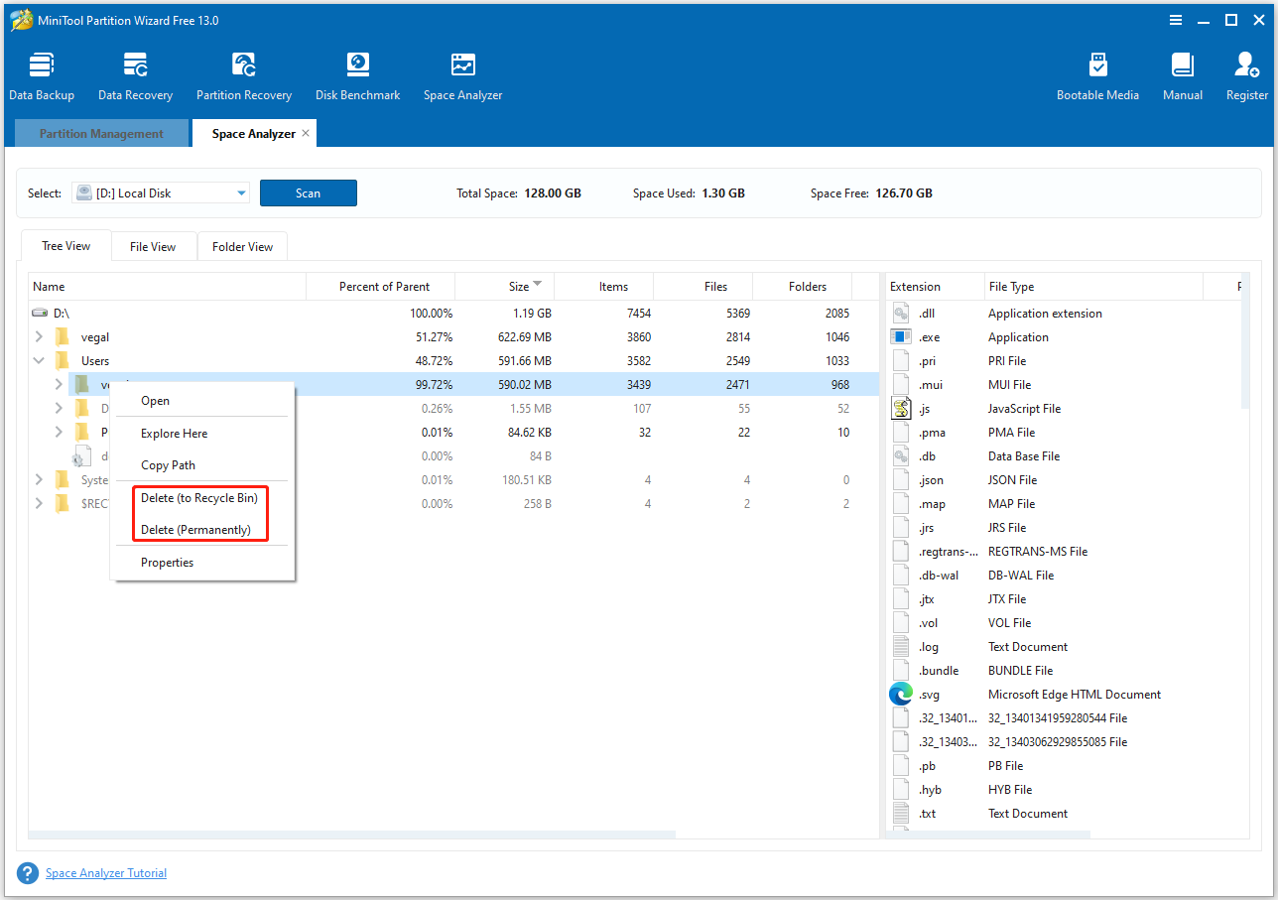Expand the vegal folder in tree view
1278x900 pixels.
pyautogui.click(x=39, y=336)
